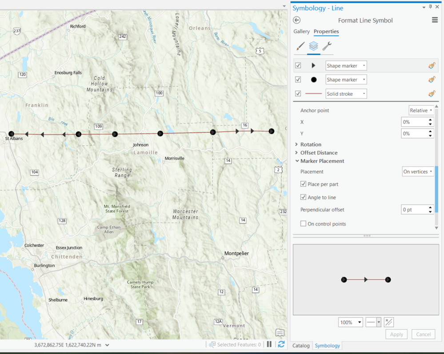This screenshot has height=354, width=444.
Task: Open the second Shape marker type dropdown
Action: [346, 80]
